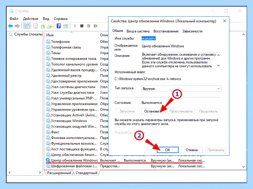Click the Forward arrow in the toolbar
This screenshot has height=189, width=253.
(17, 26)
